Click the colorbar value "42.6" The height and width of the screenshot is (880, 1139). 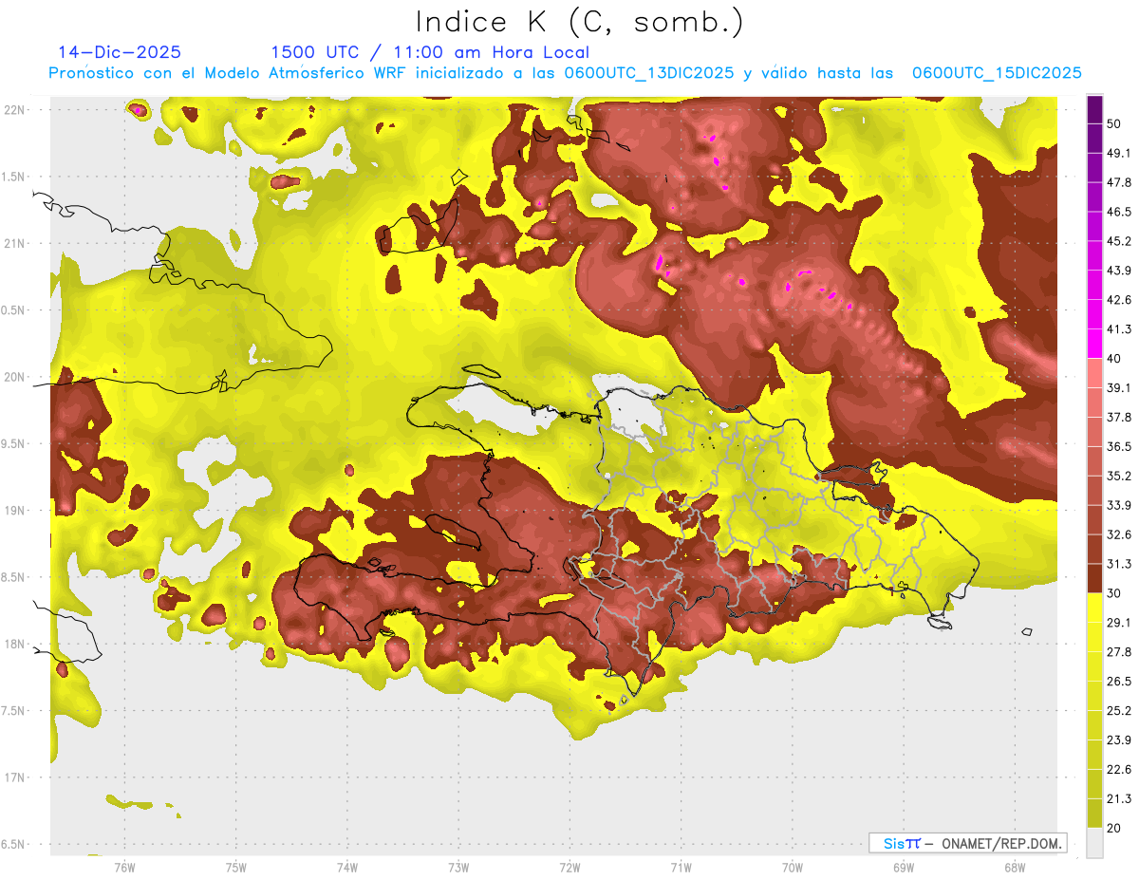coord(1119,300)
